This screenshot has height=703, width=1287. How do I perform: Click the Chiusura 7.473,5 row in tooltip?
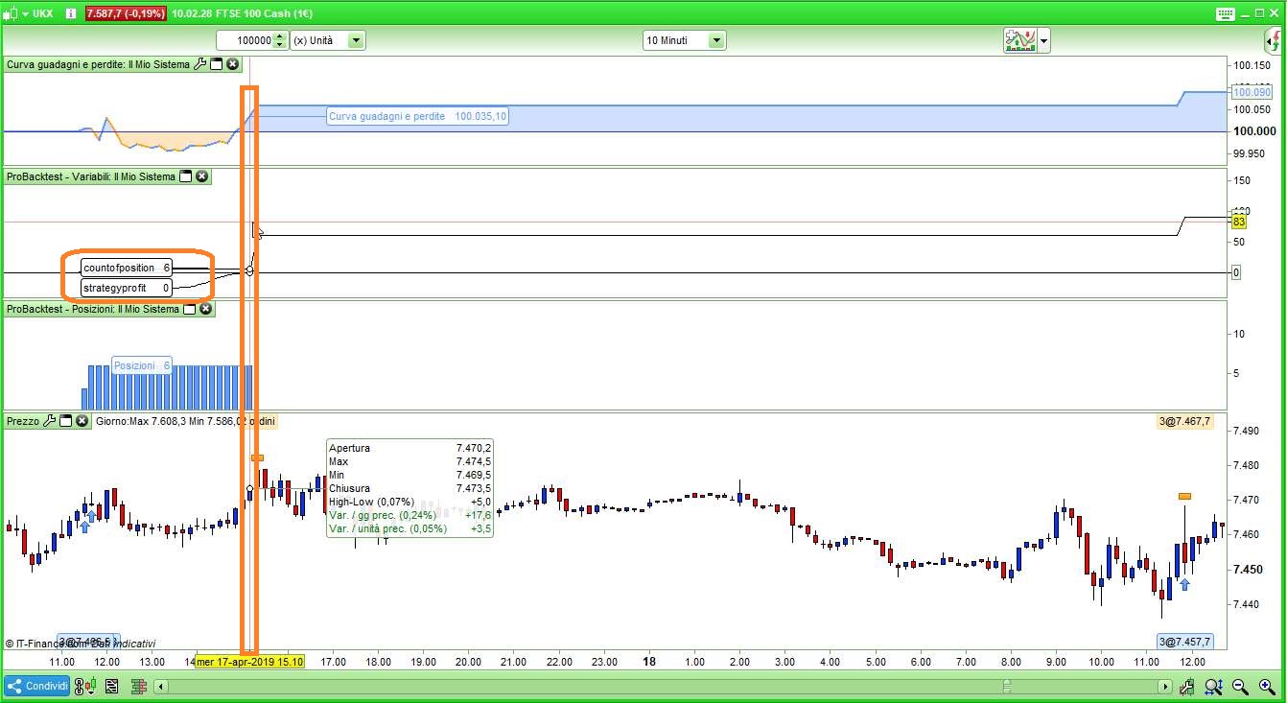click(409, 488)
